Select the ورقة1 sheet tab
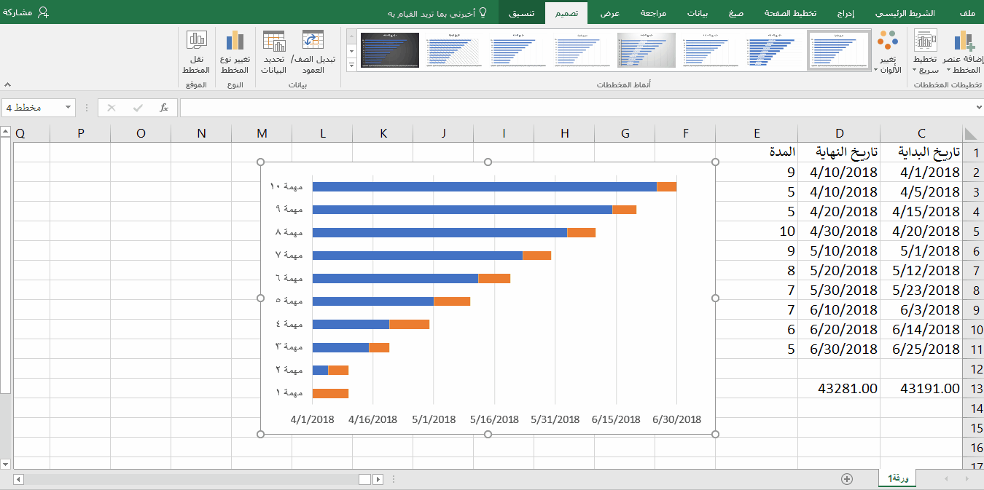 coord(897,478)
